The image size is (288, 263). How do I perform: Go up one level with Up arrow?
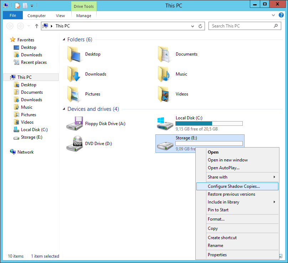pos(36,26)
